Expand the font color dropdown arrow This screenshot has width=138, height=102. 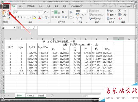[x=42, y=17]
